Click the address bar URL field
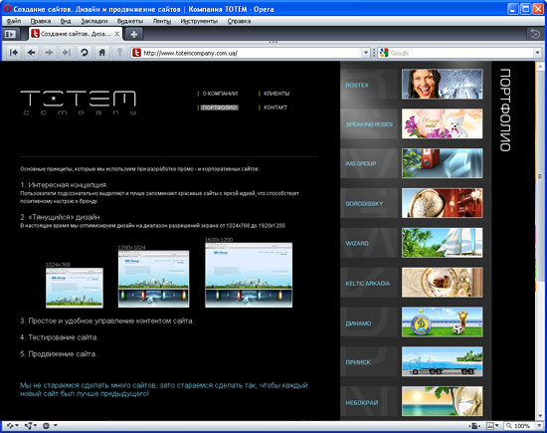Image resolution: width=547 pixels, height=433 pixels. pos(252,53)
